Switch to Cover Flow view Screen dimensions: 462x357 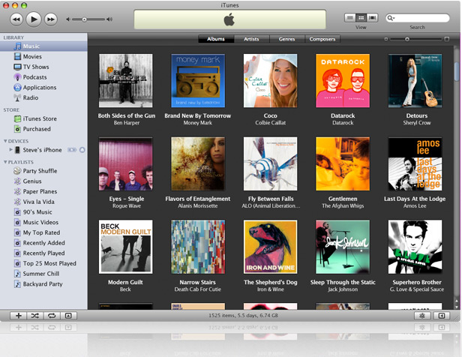tap(372, 18)
